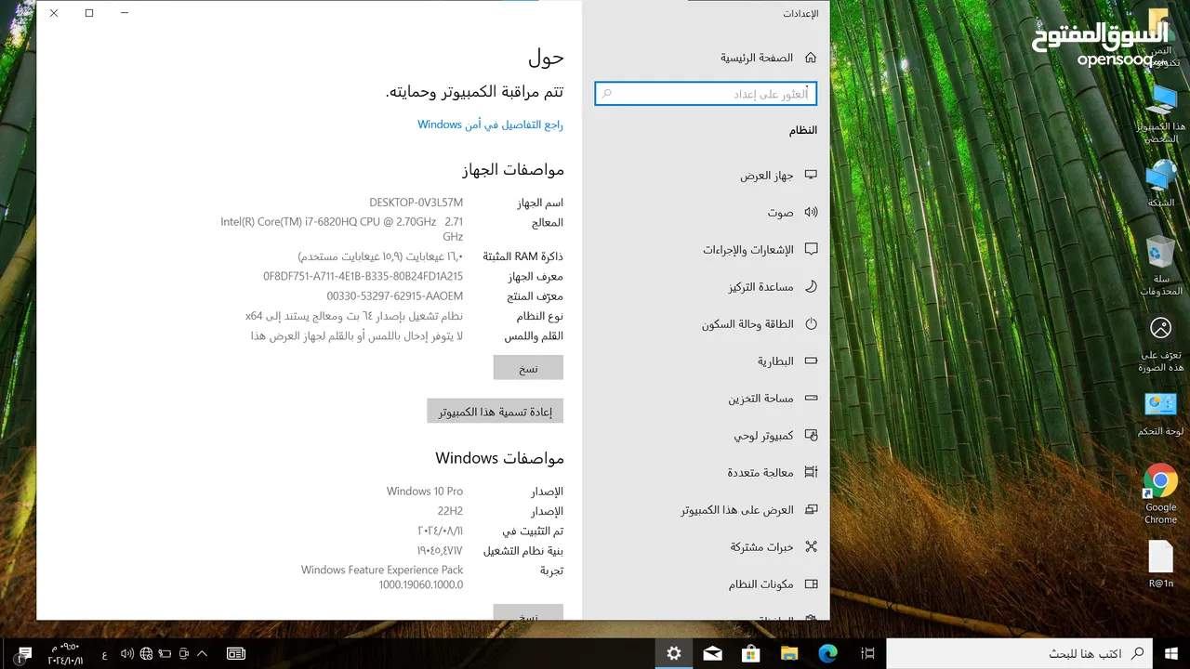The image size is (1190, 669).
Task: Open هذا الكمبيوتر الشخصي desktop icon
Action: pyautogui.click(x=1160, y=115)
